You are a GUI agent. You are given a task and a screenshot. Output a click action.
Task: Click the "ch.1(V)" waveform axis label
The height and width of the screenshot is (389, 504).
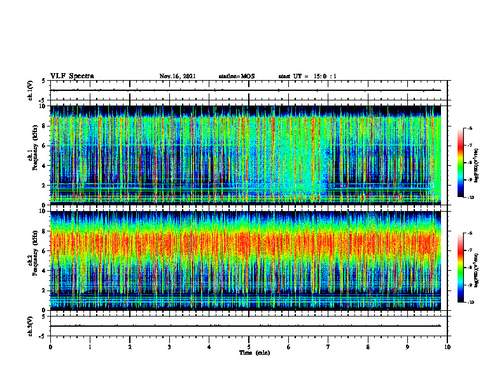tap(30, 90)
